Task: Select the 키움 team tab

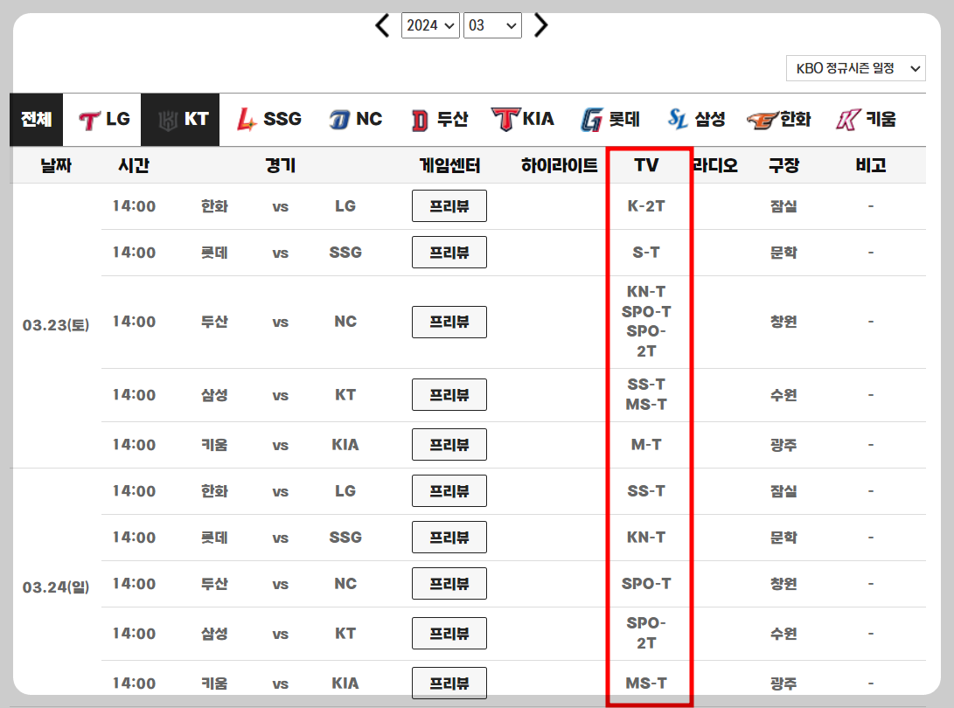Action: click(x=867, y=119)
